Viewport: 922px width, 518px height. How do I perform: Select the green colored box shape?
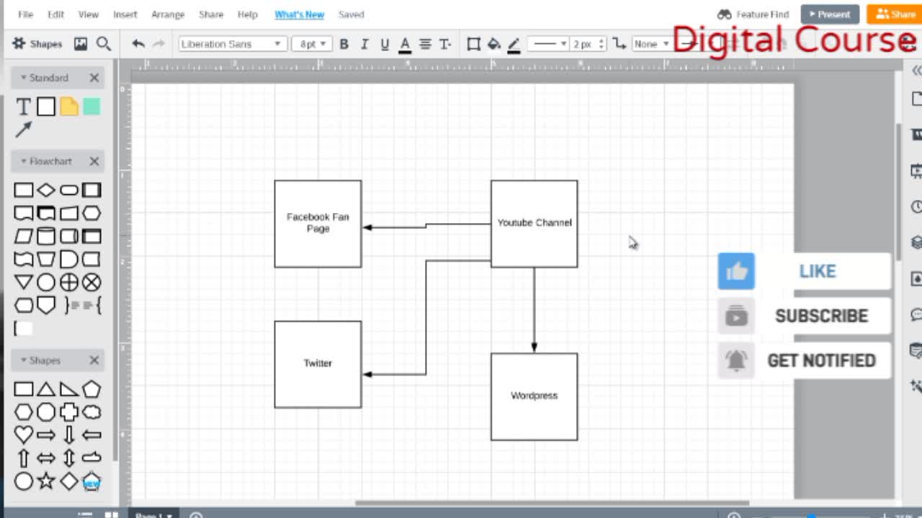click(91, 107)
